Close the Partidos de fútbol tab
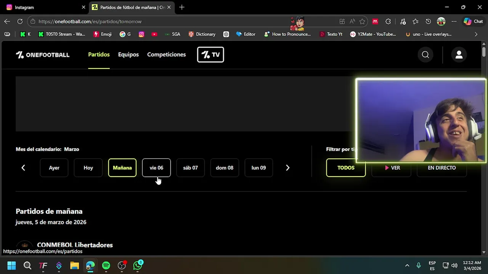488x274 pixels. coord(169,7)
